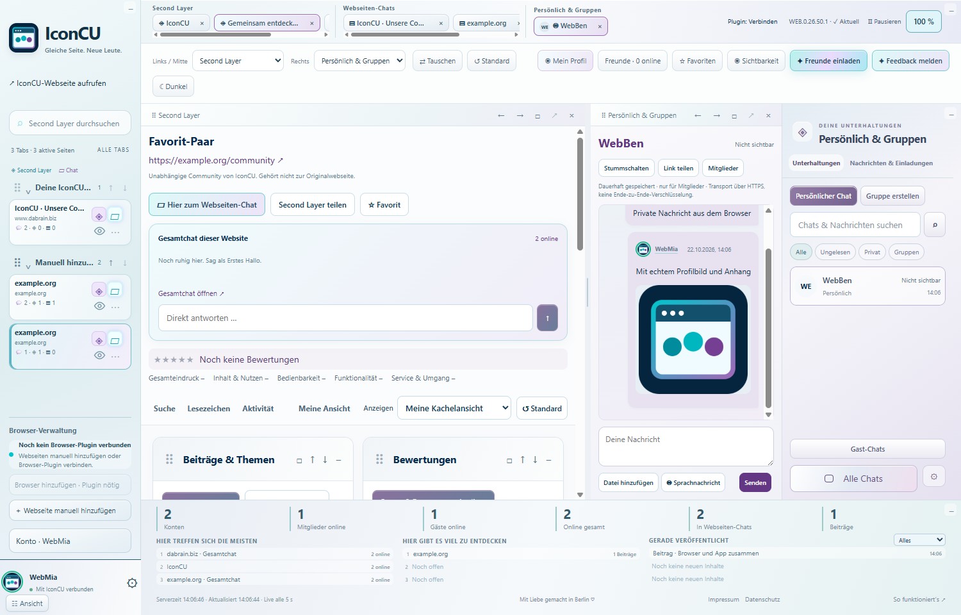The height and width of the screenshot is (615, 961).
Task: Open sidebar settings gear next to WebMia
Action: (132, 583)
